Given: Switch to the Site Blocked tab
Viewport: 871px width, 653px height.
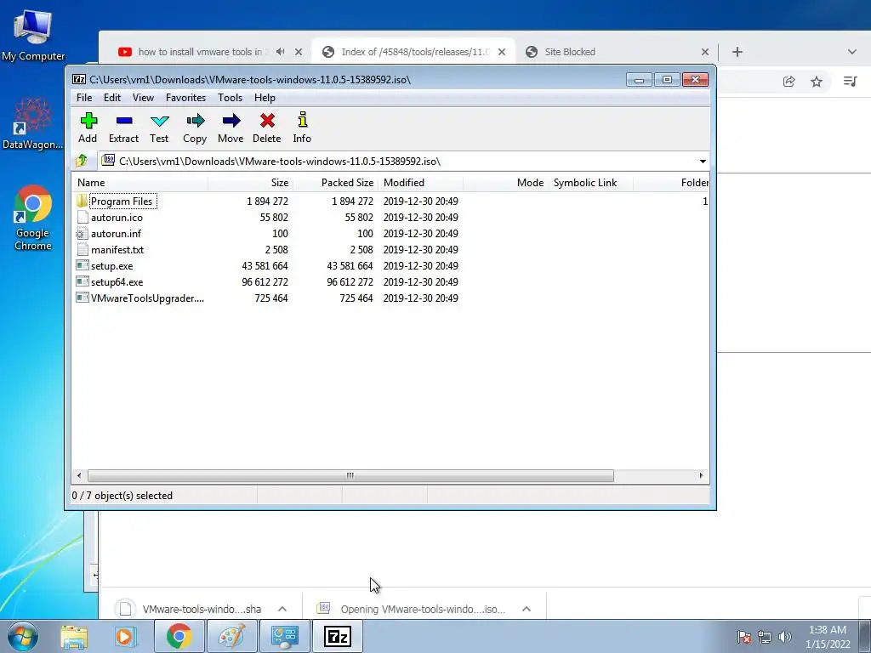Looking at the screenshot, I should [x=569, y=52].
